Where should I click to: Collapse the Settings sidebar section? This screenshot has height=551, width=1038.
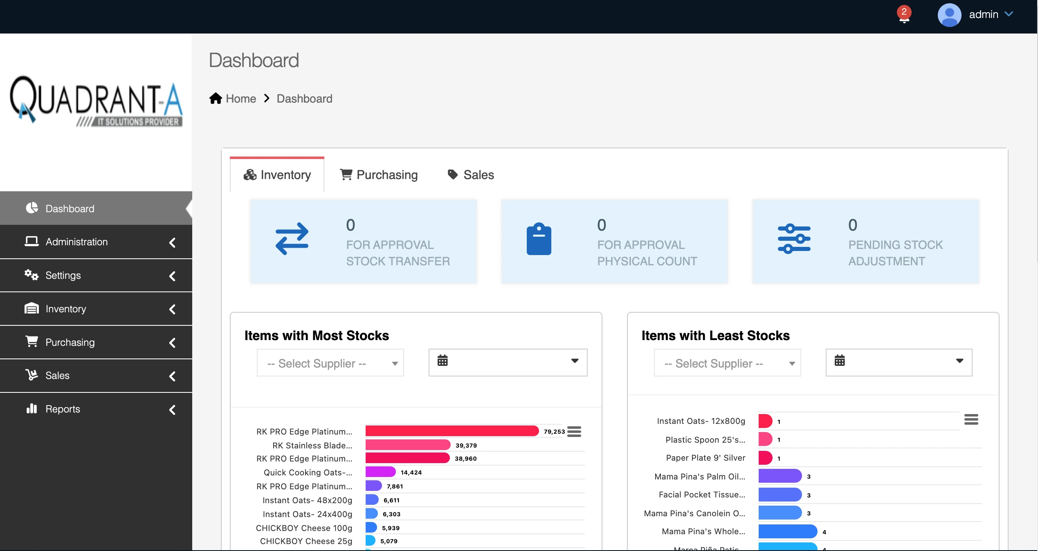[172, 275]
